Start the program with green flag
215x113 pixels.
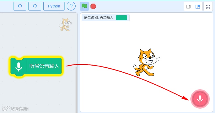coord(84,6)
